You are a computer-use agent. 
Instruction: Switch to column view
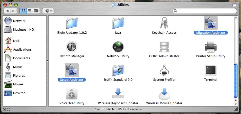pos(36,11)
